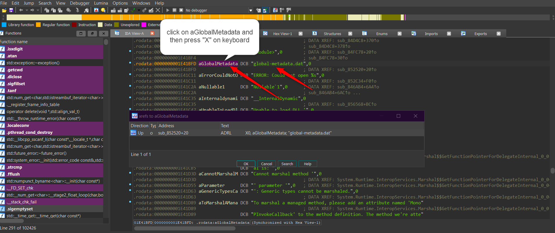Close the Structures tab
The width and height of the screenshot is (555, 233).
(350, 34)
